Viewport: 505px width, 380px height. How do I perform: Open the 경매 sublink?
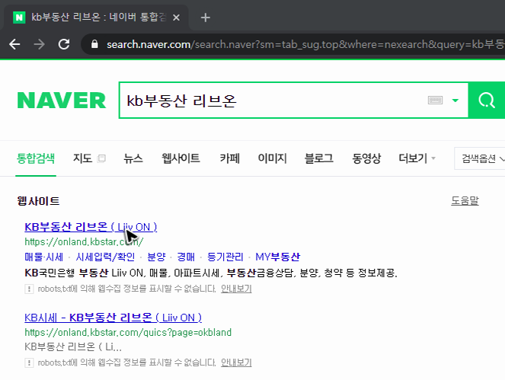[x=186, y=257]
